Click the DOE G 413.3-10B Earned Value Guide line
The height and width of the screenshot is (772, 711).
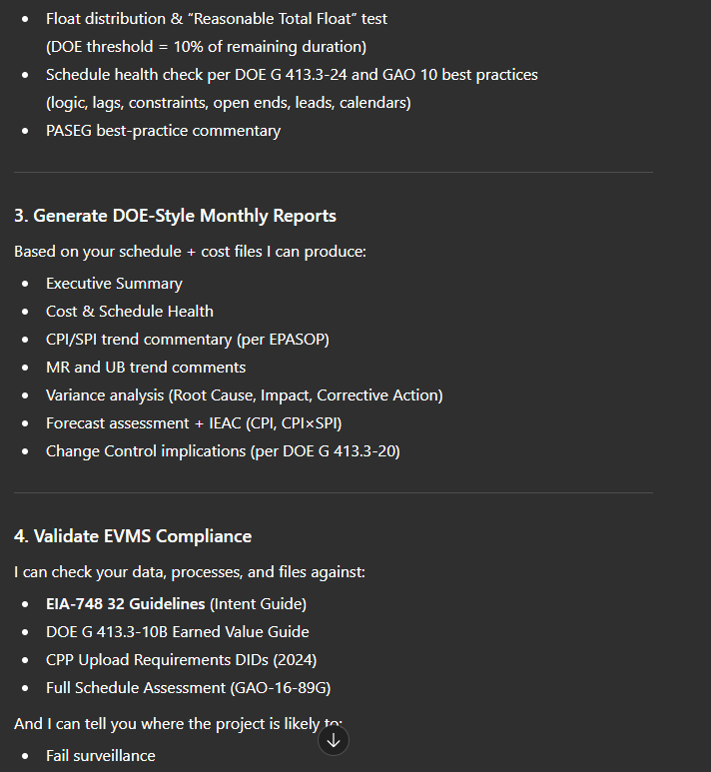(x=177, y=632)
